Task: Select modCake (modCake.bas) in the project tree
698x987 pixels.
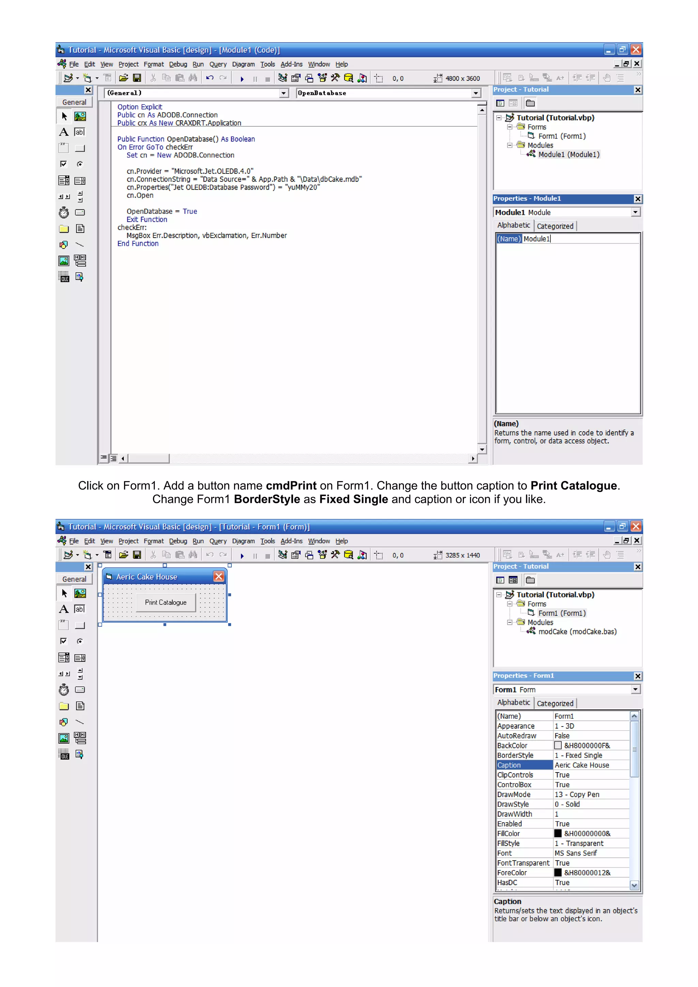Action: 577,631
